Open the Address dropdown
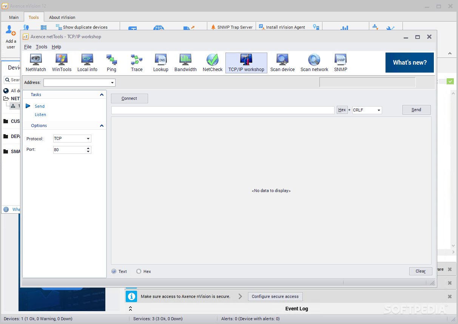 113,83
